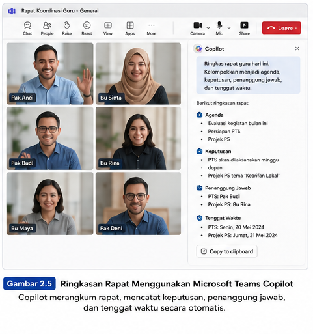
Task: Click the Copilot prompt message bubble
Action: coord(248,75)
